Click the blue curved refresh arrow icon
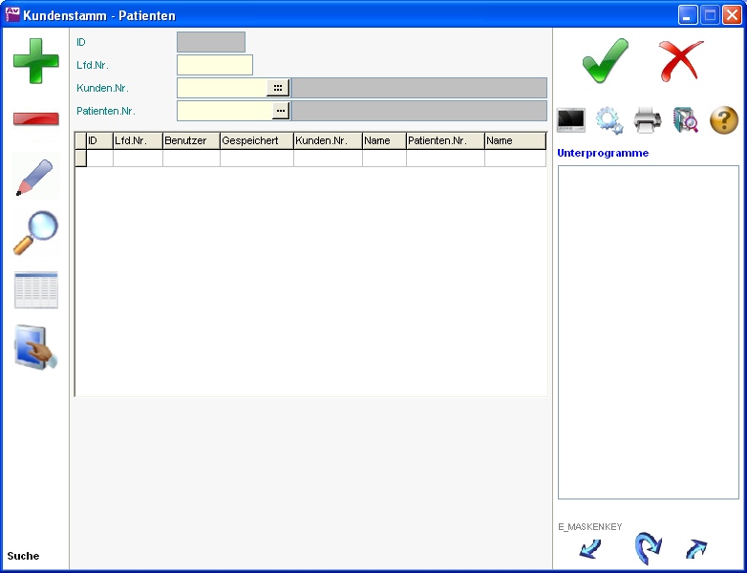 tap(648, 548)
